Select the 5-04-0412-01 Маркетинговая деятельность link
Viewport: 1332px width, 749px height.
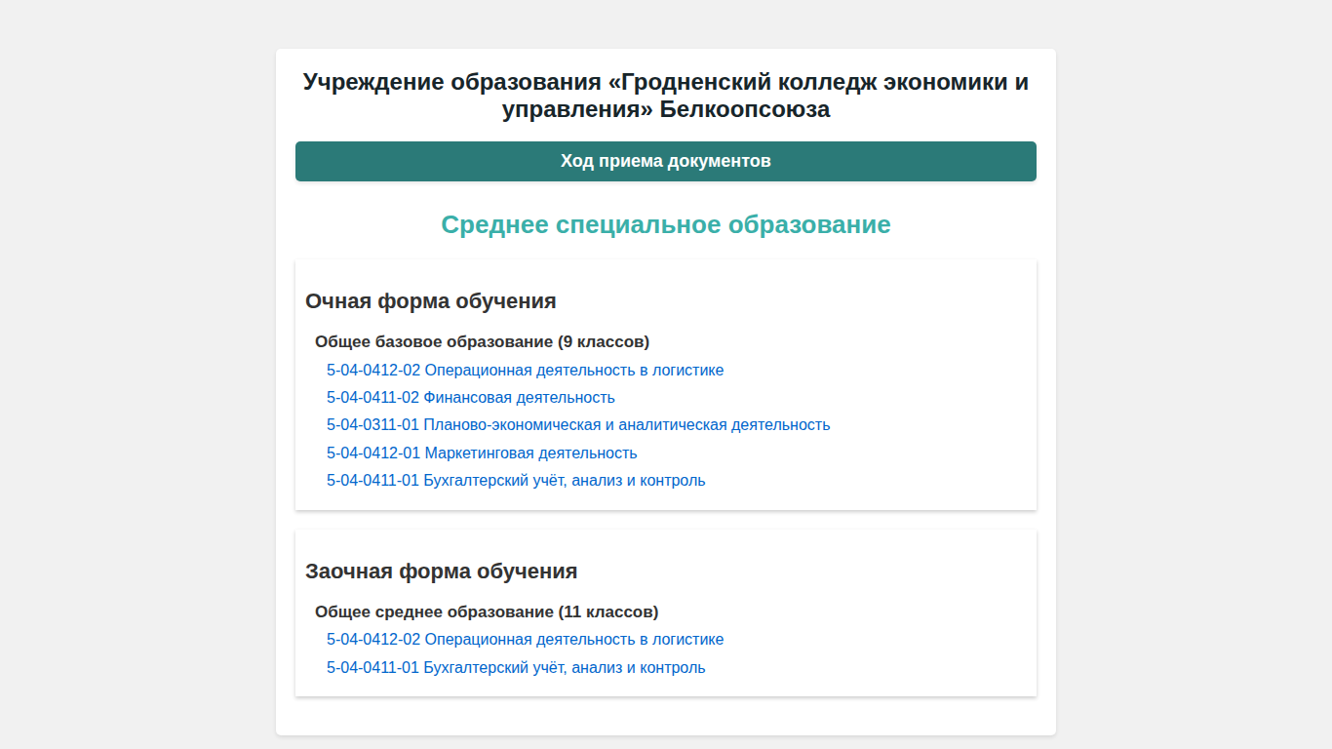tap(482, 453)
